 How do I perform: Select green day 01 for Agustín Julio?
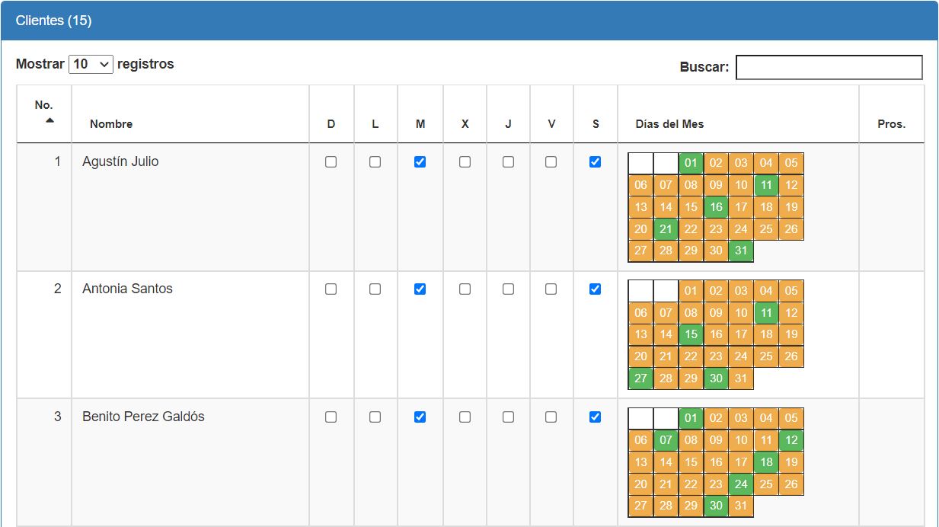(691, 163)
